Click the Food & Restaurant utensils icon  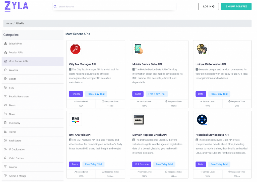(6, 96)
